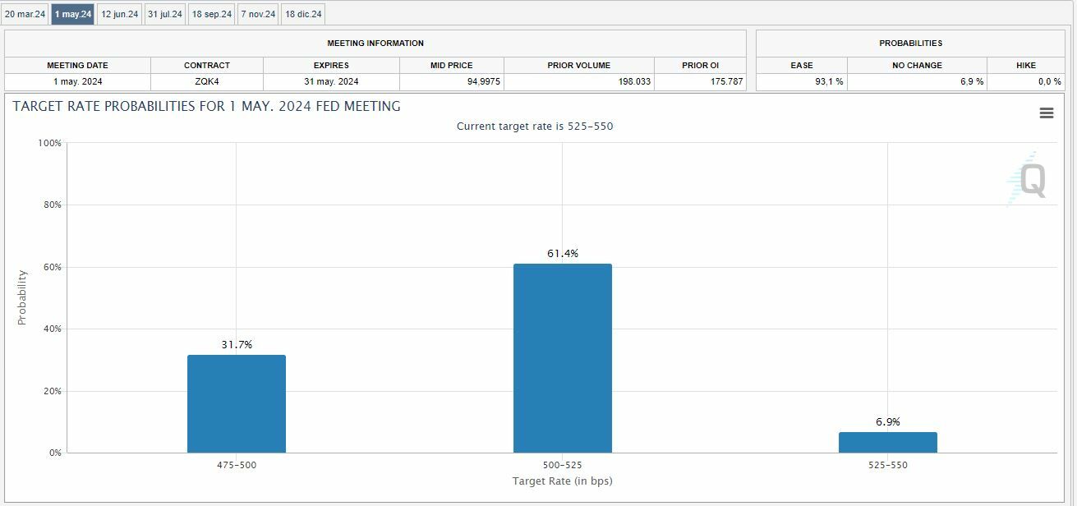Click the 525-550 target rate bar
1077x506 pixels.
click(888, 442)
